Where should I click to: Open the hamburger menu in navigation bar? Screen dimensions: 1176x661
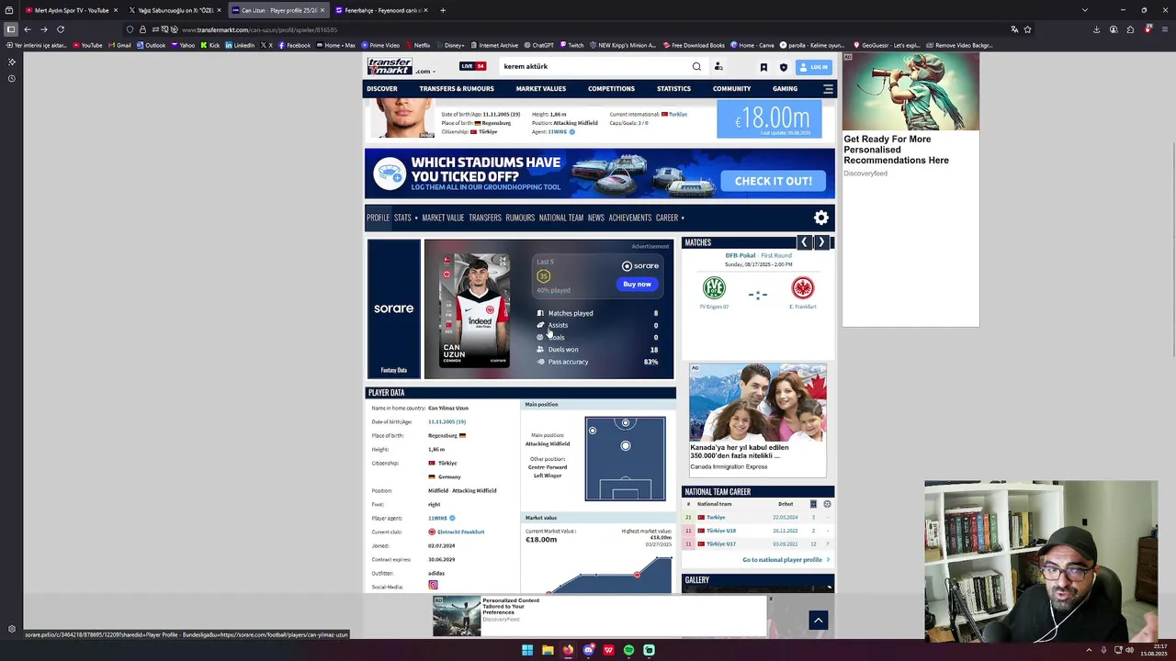828,89
